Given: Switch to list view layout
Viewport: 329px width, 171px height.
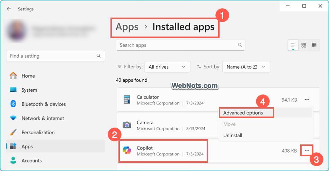Looking at the screenshot, I should [x=293, y=45].
